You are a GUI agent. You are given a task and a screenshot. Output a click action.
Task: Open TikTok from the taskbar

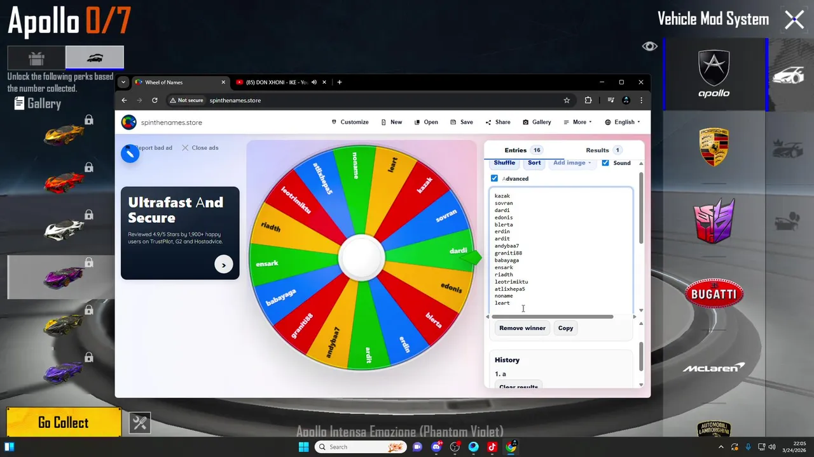(492, 447)
